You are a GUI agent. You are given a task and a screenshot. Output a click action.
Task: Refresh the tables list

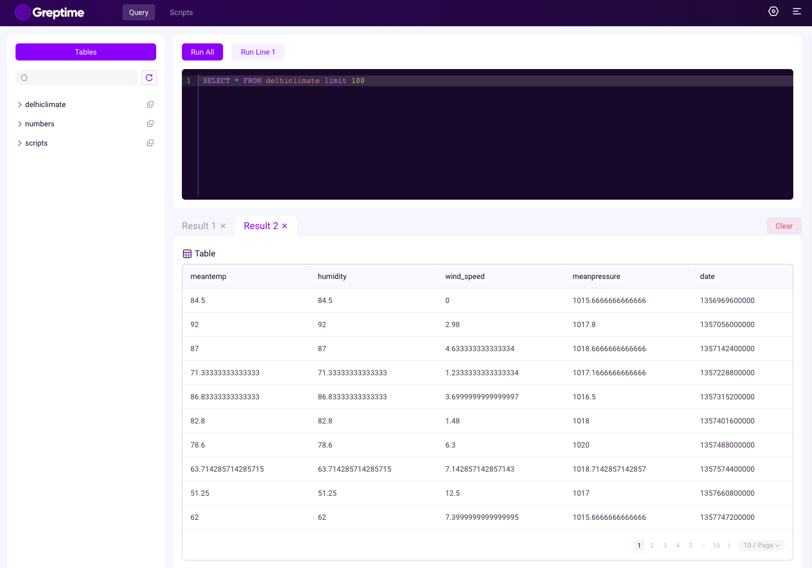[x=149, y=78]
